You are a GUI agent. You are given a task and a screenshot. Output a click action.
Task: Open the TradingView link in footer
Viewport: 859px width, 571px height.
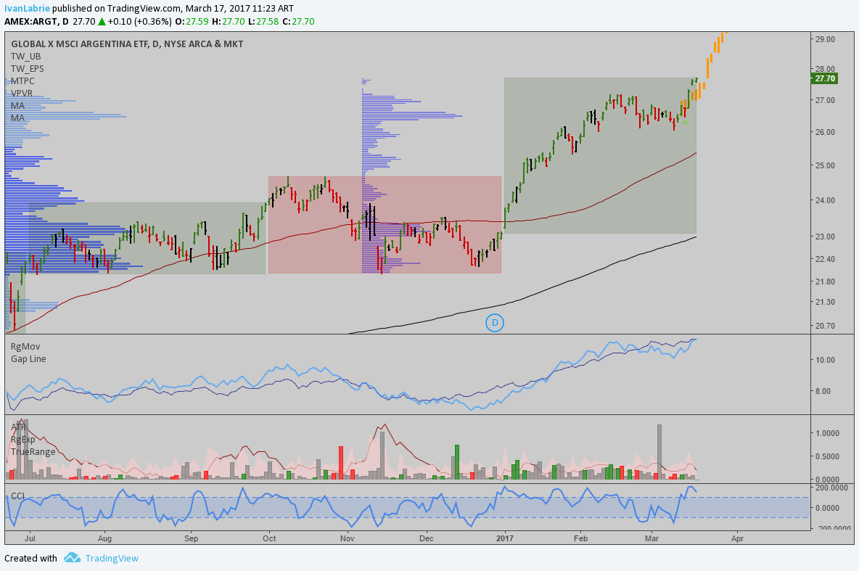[x=112, y=559]
